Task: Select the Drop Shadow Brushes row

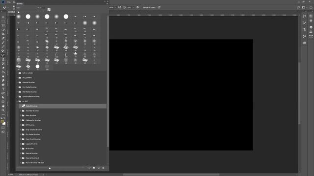Action: tap(63, 130)
